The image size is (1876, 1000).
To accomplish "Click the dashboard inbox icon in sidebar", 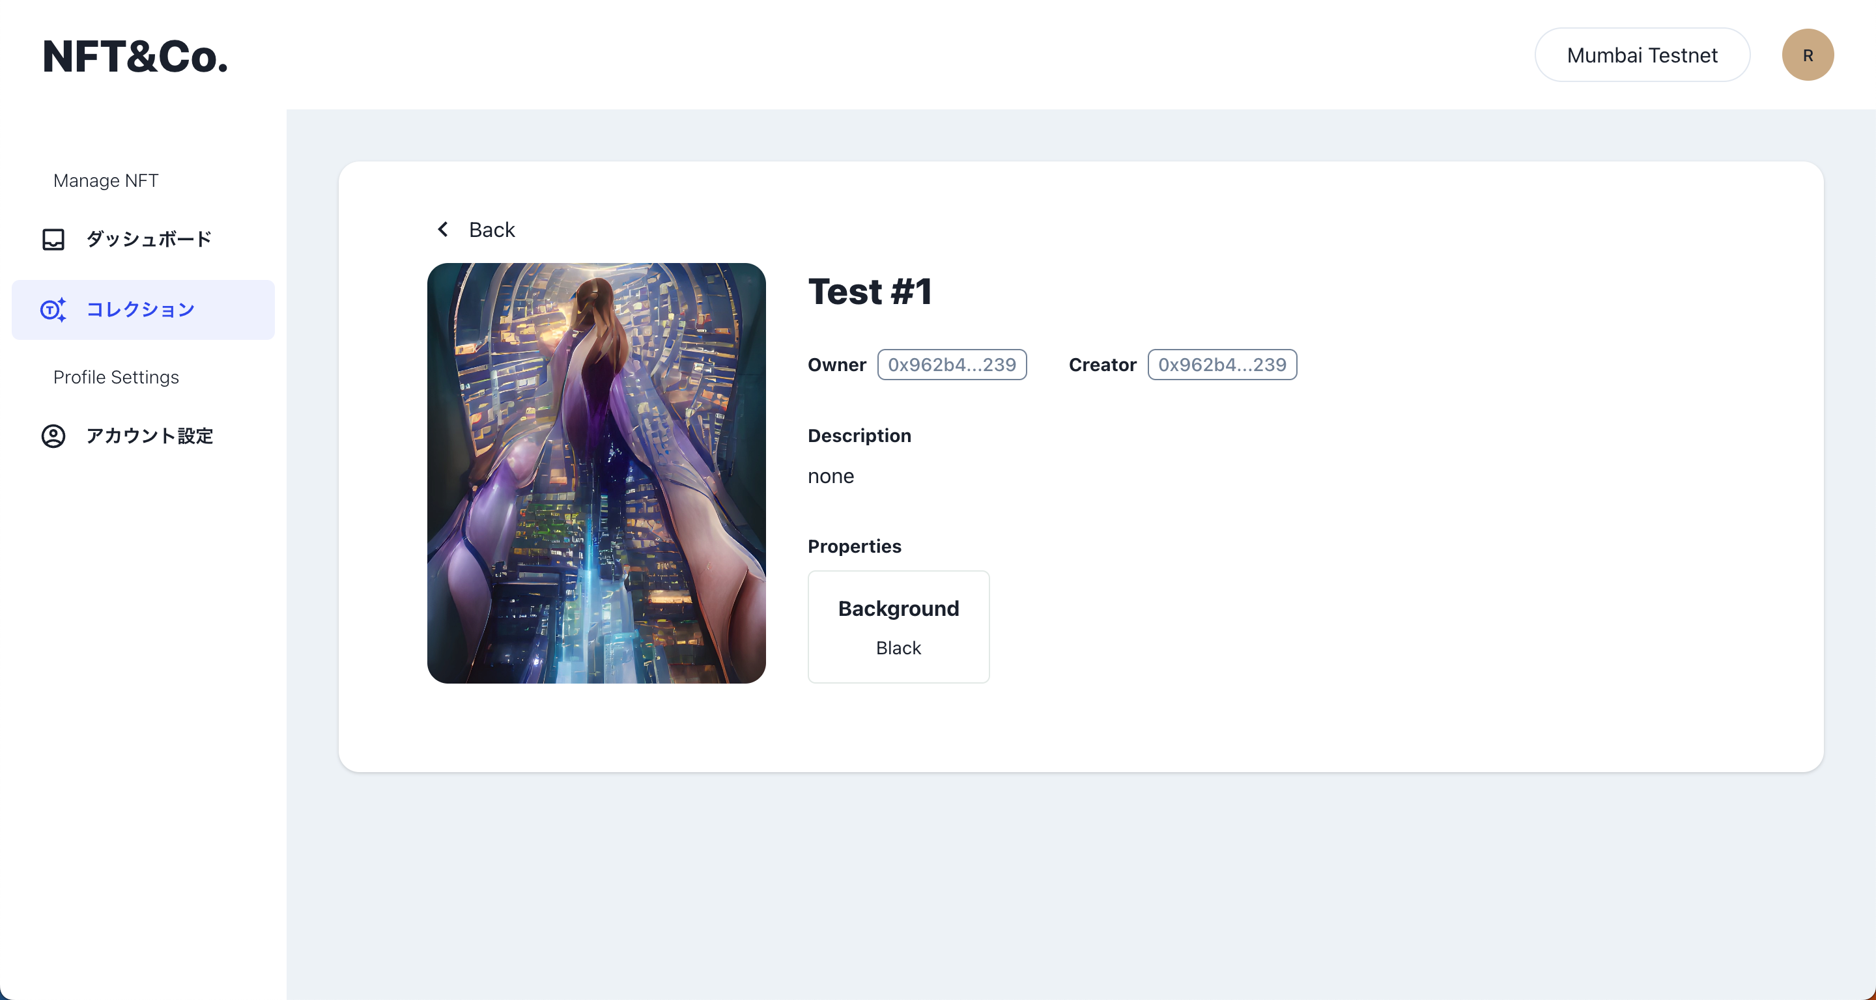I will 53,240.
